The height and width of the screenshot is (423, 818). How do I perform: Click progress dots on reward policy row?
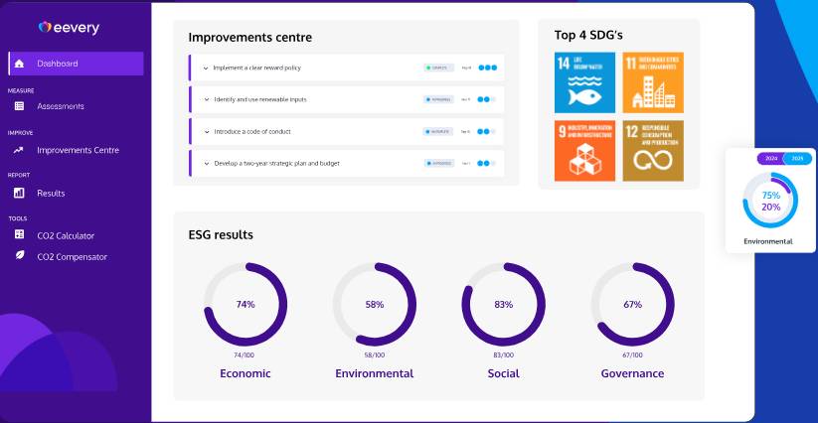tap(487, 68)
